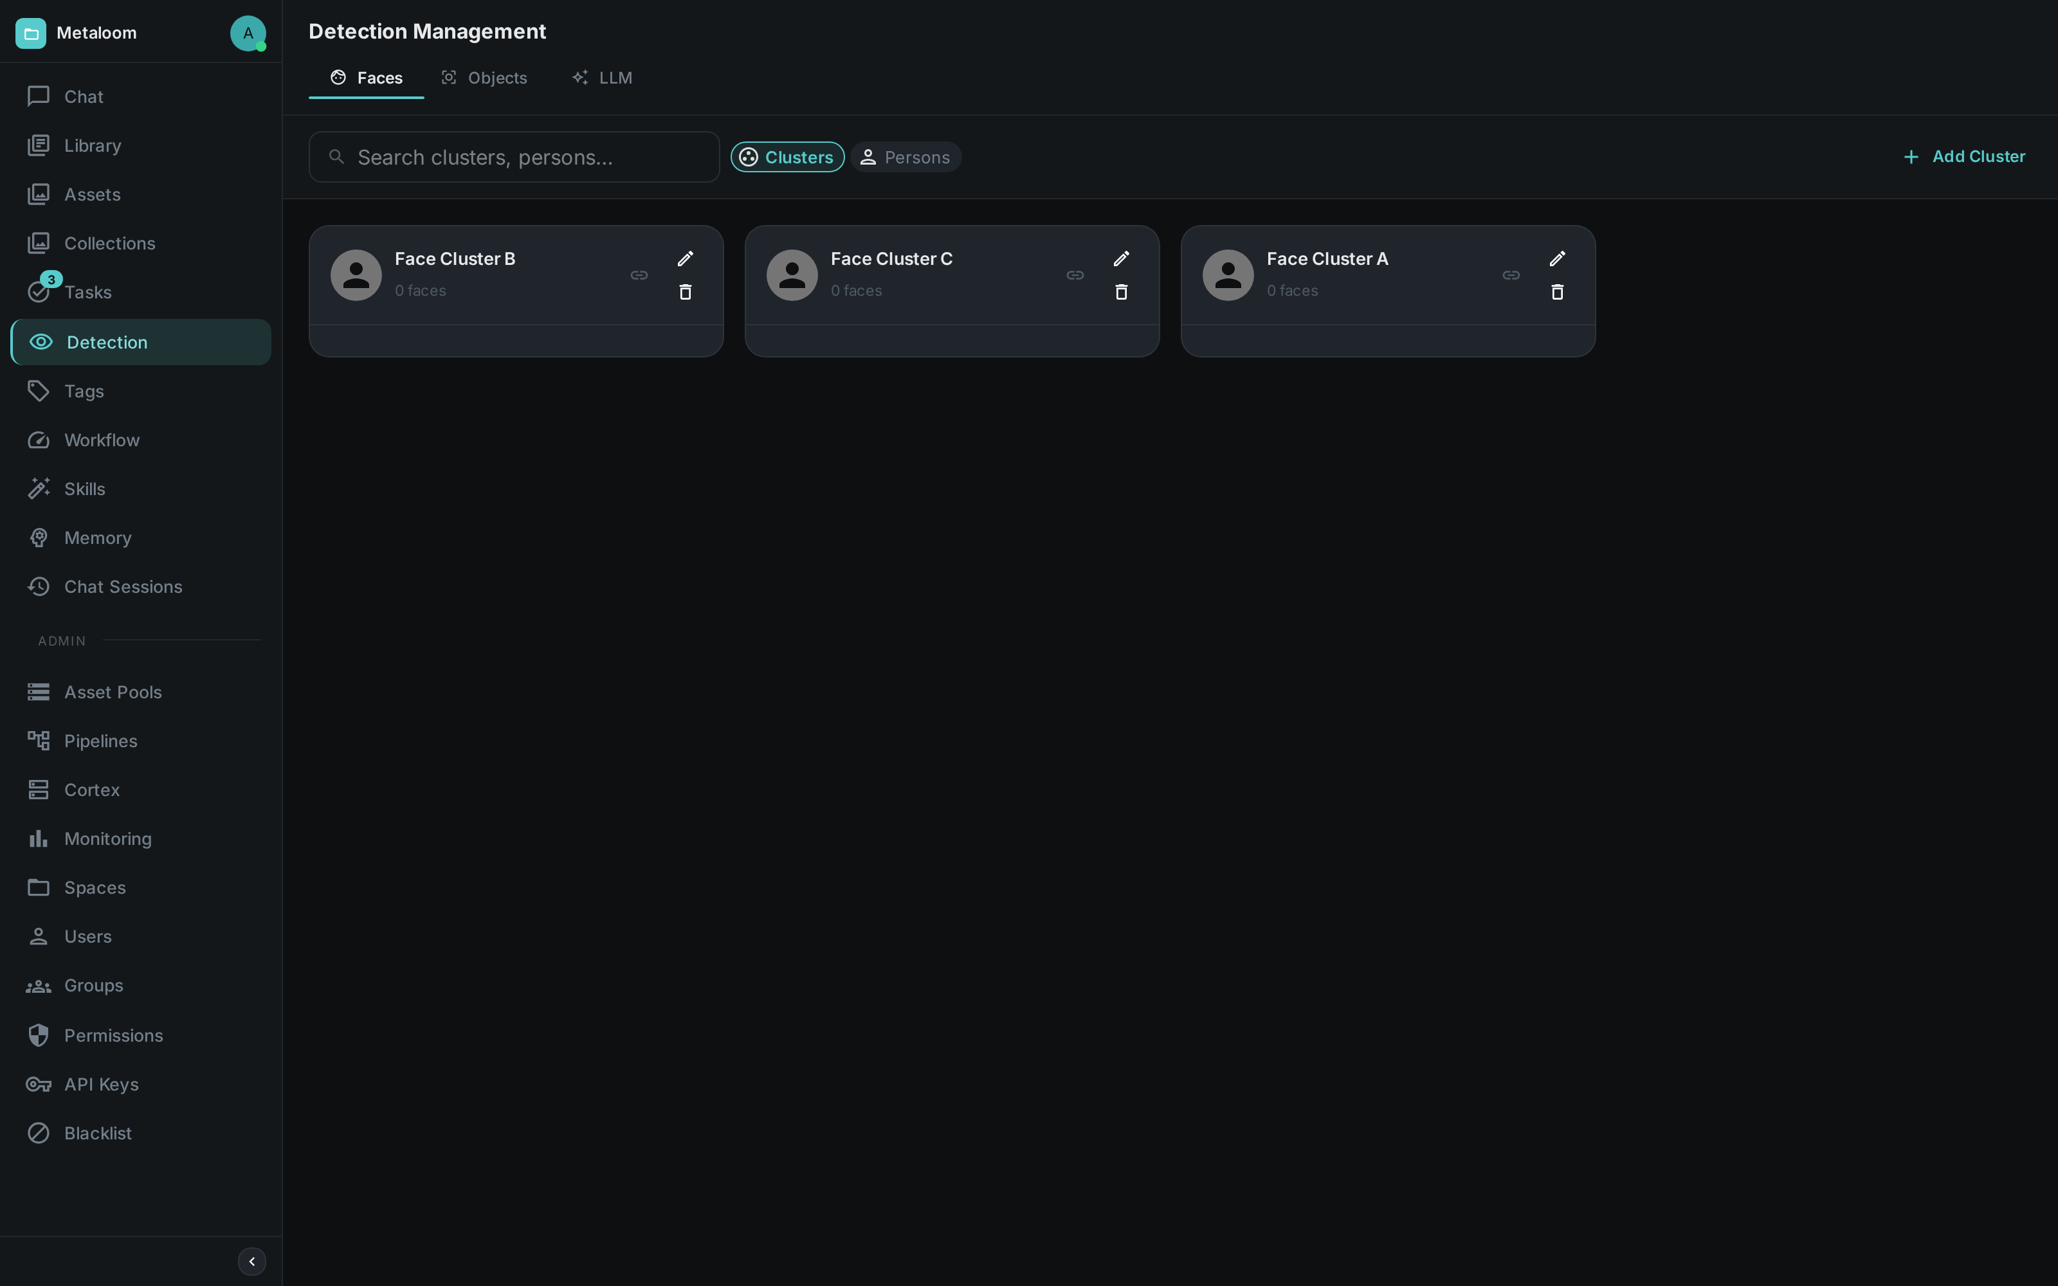Image resolution: width=2058 pixels, height=1286 pixels.
Task: Click the Face Cluster A title
Action: 1327,259
